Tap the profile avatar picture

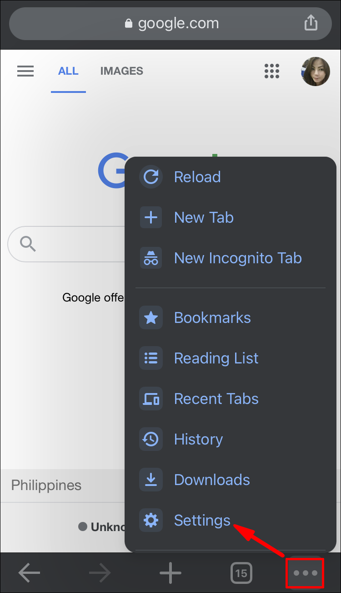point(315,72)
